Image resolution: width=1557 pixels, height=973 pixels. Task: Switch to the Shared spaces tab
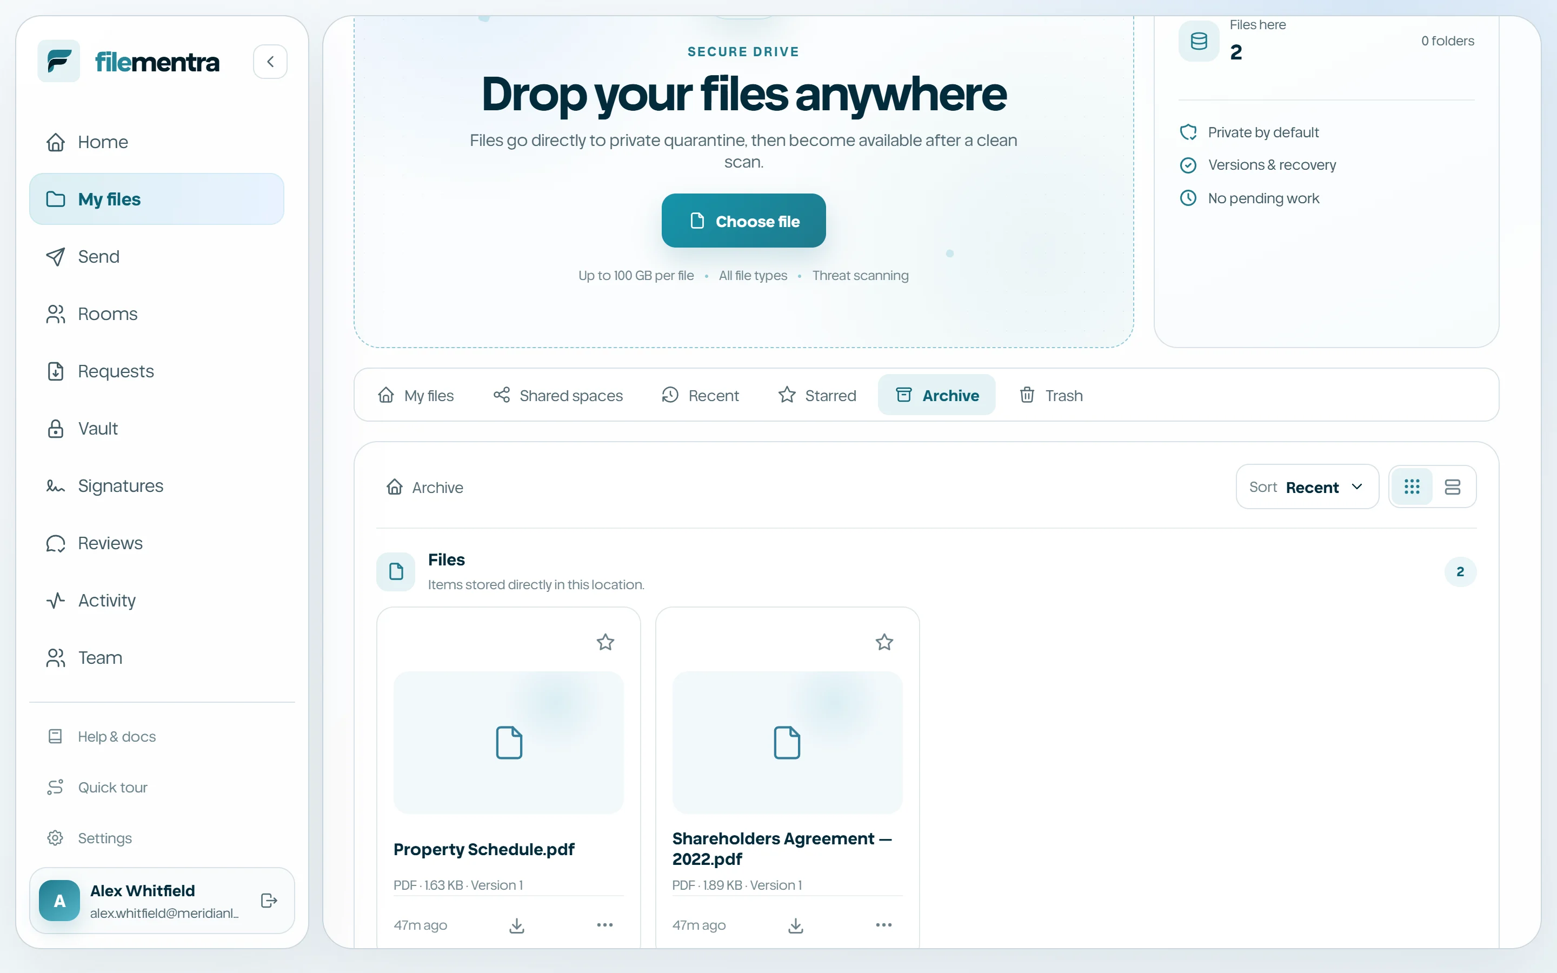558,395
